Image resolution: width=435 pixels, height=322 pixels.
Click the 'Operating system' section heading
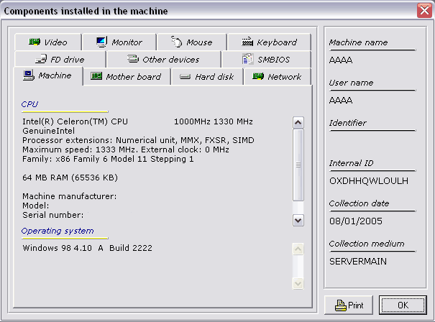coord(58,231)
